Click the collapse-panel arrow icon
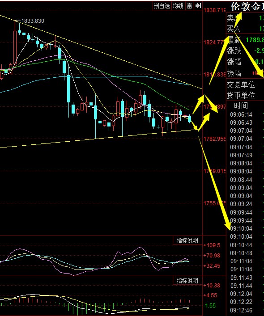Viewport: 264px width, 316px height. click(x=198, y=6)
